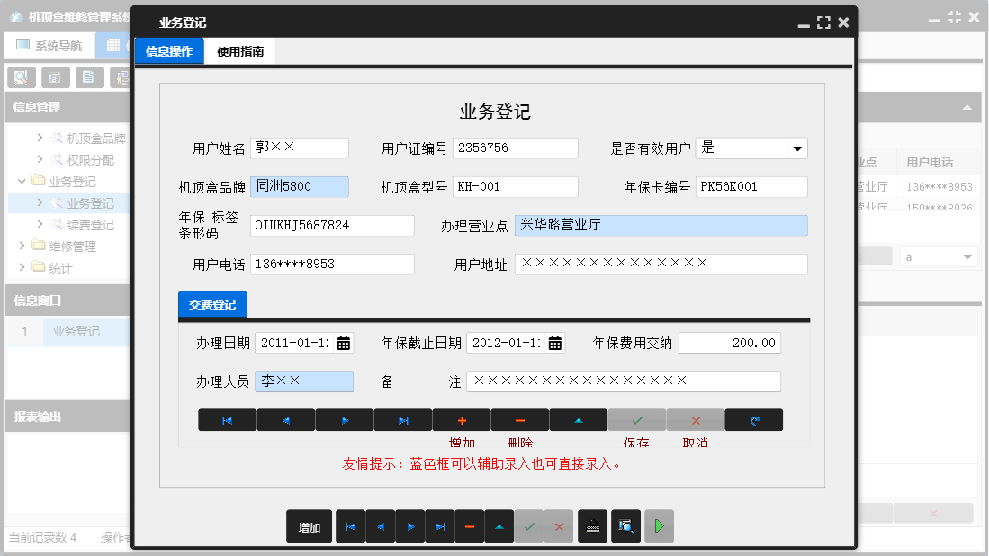Jump to the first record with the navigator
The width and height of the screenshot is (989, 556).
coord(227,419)
